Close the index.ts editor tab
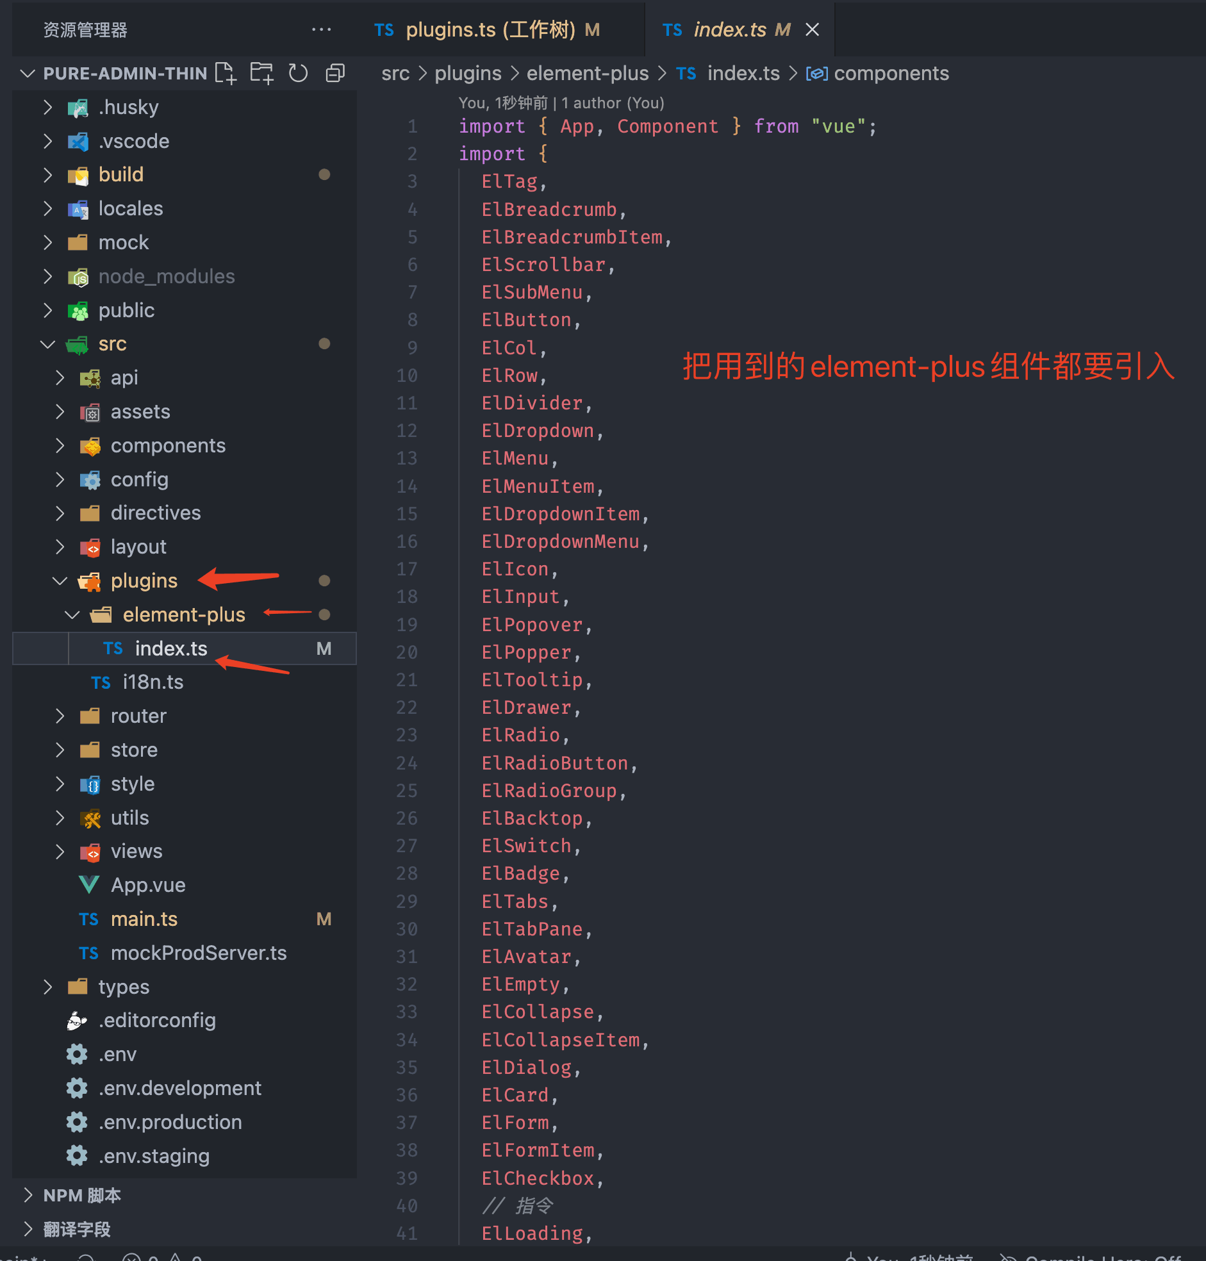Image resolution: width=1206 pixels, height=1261 pixels. click(812, 29)
